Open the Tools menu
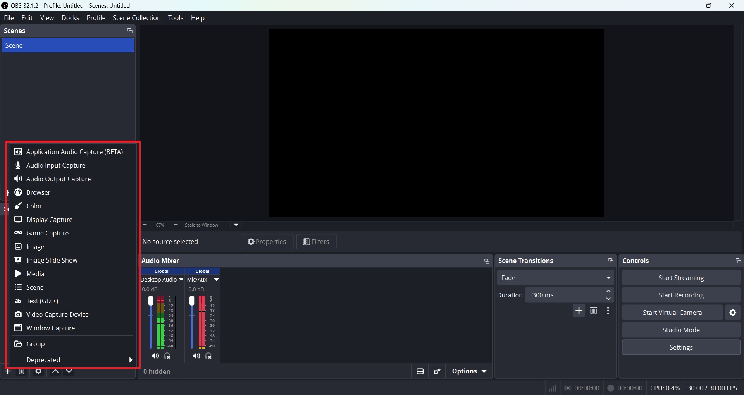This screenshot has width=744, height=395. [x=176, y=18]
